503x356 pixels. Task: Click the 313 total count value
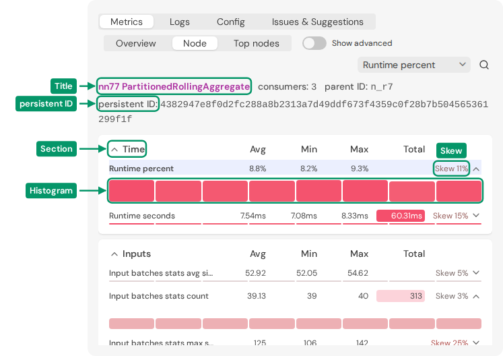(401, 296)
